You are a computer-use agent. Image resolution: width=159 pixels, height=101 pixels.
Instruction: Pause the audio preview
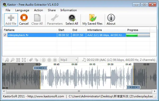click(49, 60)
